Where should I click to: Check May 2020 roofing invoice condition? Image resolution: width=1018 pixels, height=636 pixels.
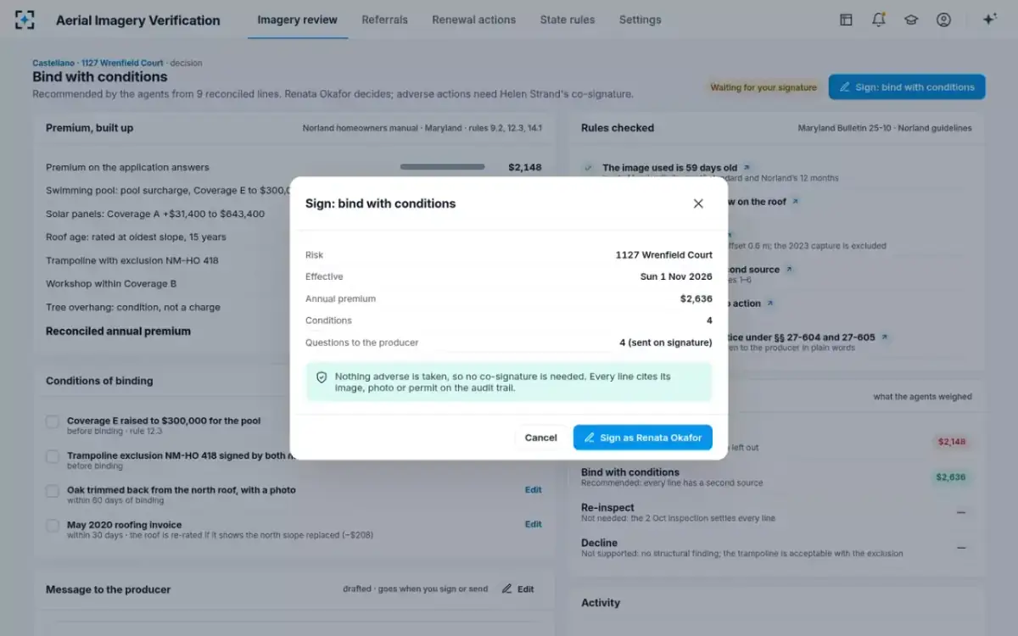(53, 526)
